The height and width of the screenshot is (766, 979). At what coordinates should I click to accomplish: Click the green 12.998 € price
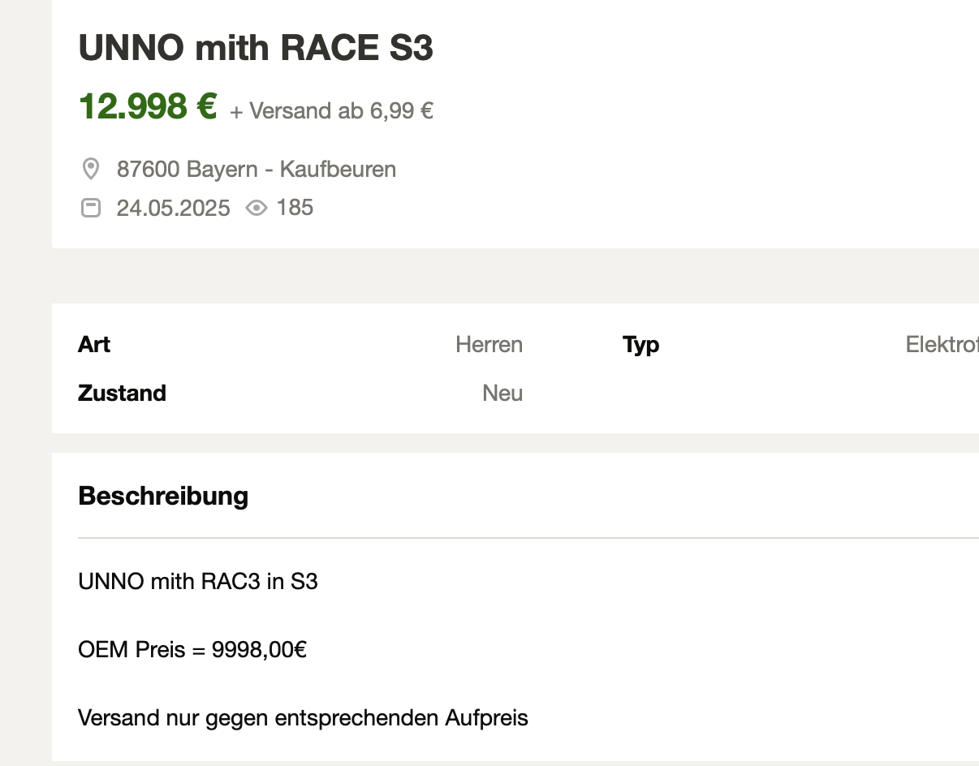pos(148,106)
